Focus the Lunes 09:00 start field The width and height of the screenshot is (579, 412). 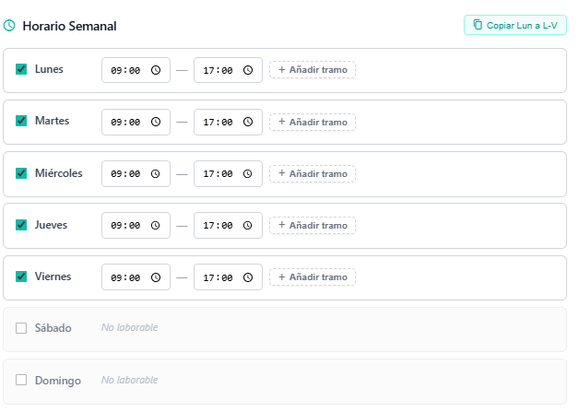tap(136, 70)
